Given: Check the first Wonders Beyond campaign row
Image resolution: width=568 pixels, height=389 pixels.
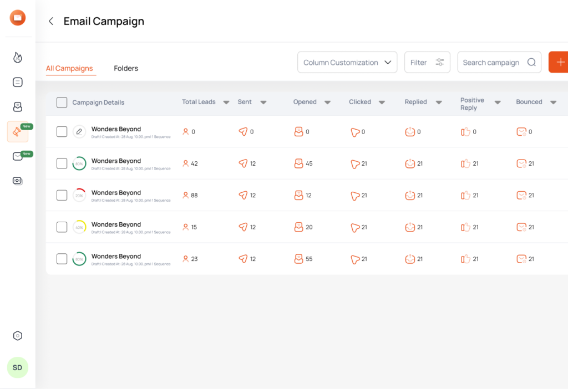Looking at the screenshot, I should point(62,131).
